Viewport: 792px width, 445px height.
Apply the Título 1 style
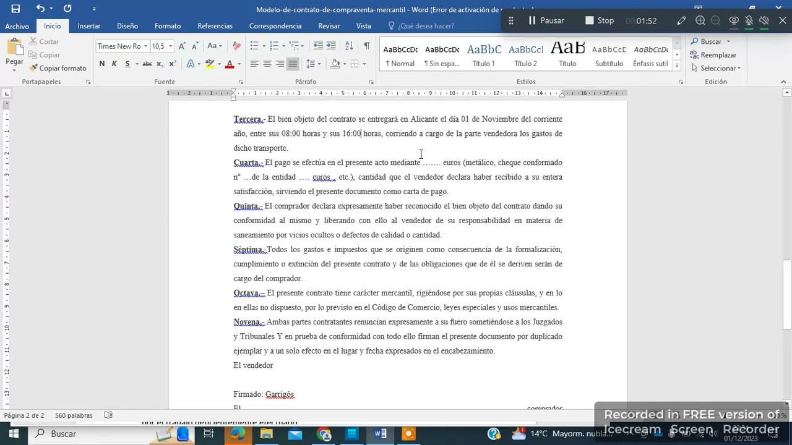click(x=484, y=55)
